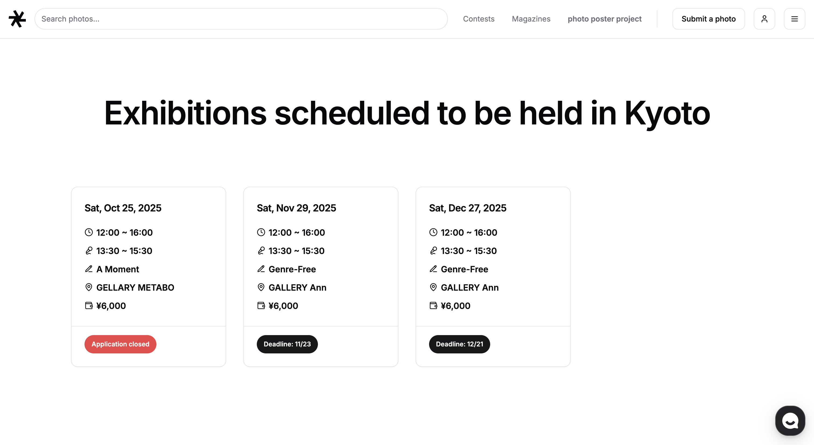Select the Deadline: 12/21 badge

click(x=459, y=344)
